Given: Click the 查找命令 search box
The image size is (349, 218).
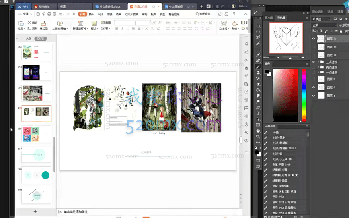Looking at the screenshot, I should (x=204, y=14).
